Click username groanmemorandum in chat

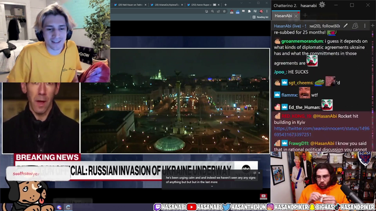point(303,41)
